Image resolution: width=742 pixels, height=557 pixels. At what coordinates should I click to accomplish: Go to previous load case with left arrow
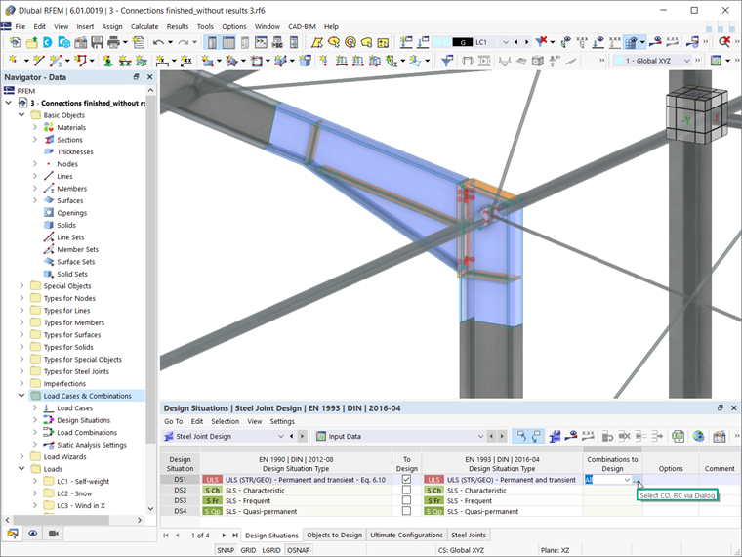(x=515, y=42)
